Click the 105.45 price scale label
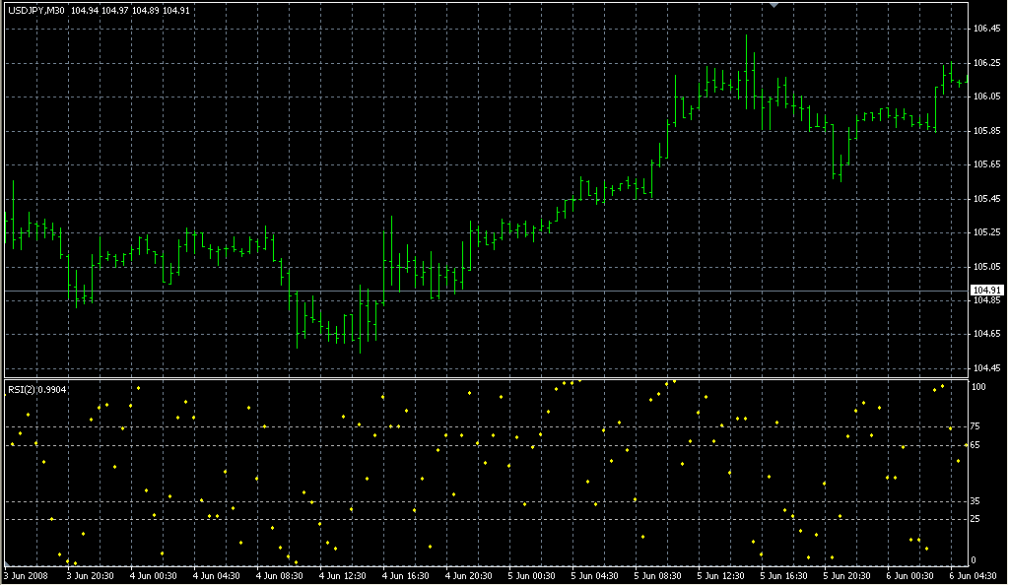Image resolution: width=1009 pixels, height=585 pixels. [x=986, y=199]
